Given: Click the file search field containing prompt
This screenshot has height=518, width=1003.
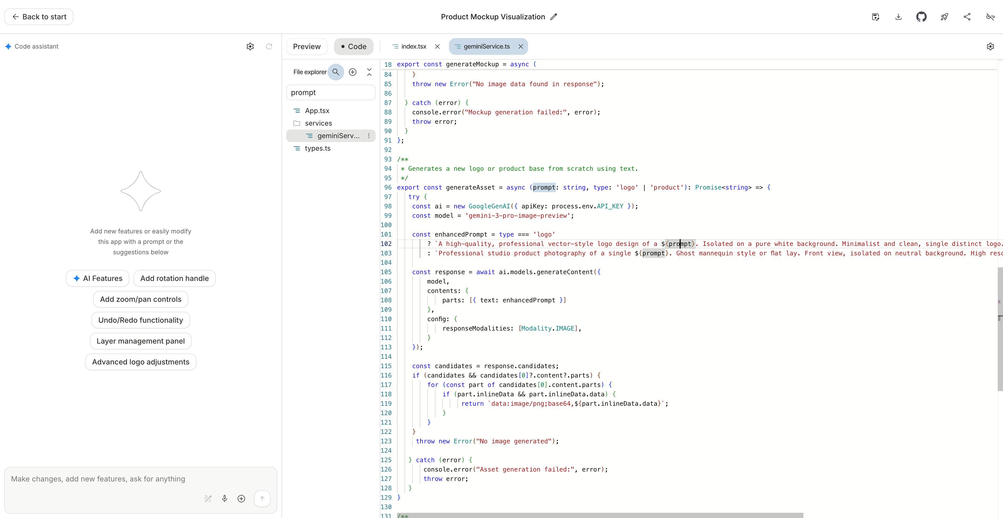Looking at the screenshot, I should pyautogui.click(x=331, y=93).
